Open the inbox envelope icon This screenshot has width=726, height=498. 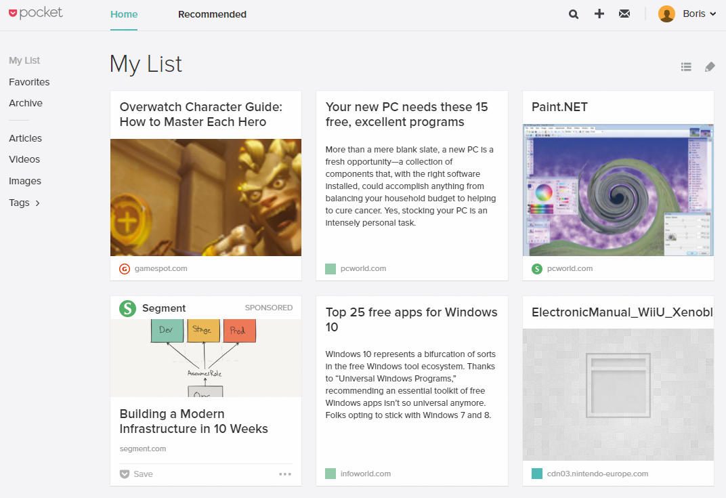624,14
